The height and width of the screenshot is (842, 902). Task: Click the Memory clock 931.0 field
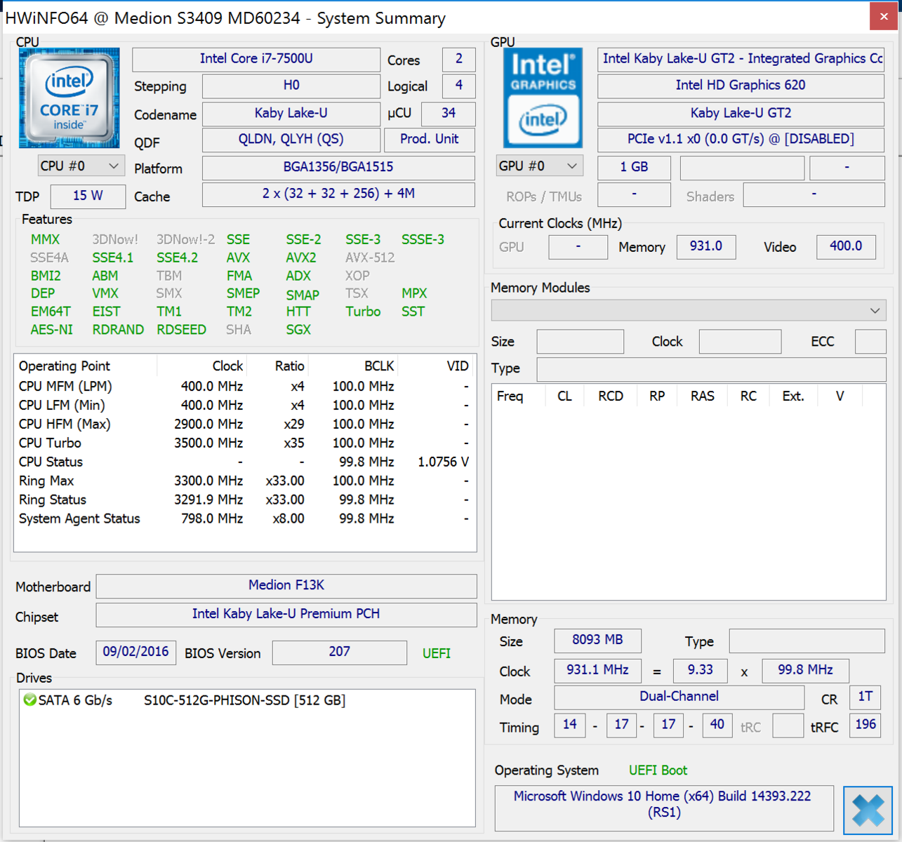coord(706,247)
